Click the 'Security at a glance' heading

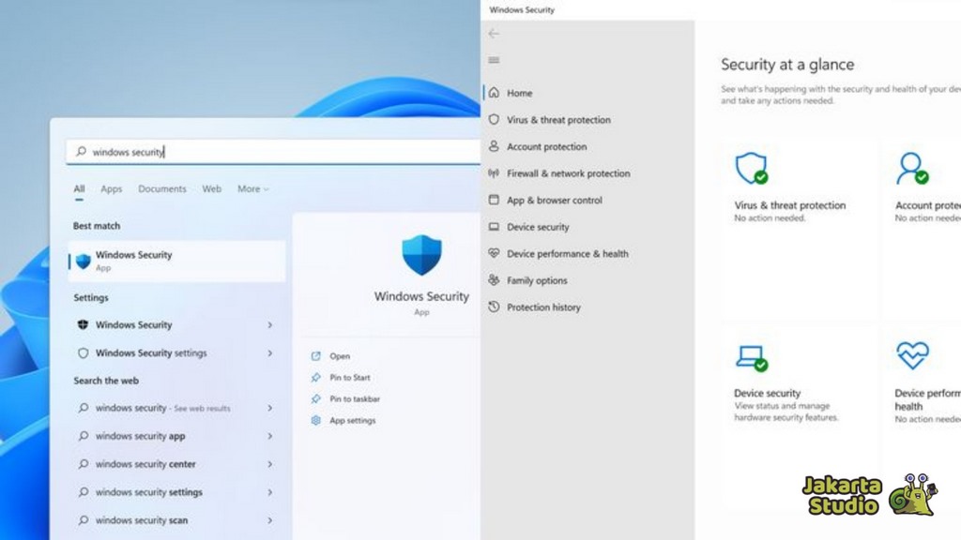click(x=787, y=65)
